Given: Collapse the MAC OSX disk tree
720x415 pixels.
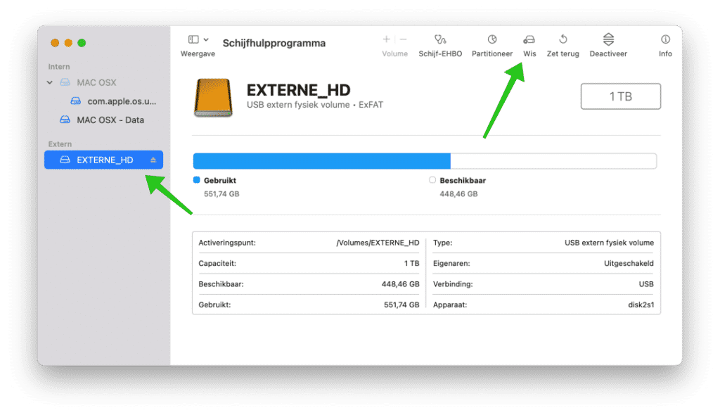Looking at the screenshot, I should (49, 82).
